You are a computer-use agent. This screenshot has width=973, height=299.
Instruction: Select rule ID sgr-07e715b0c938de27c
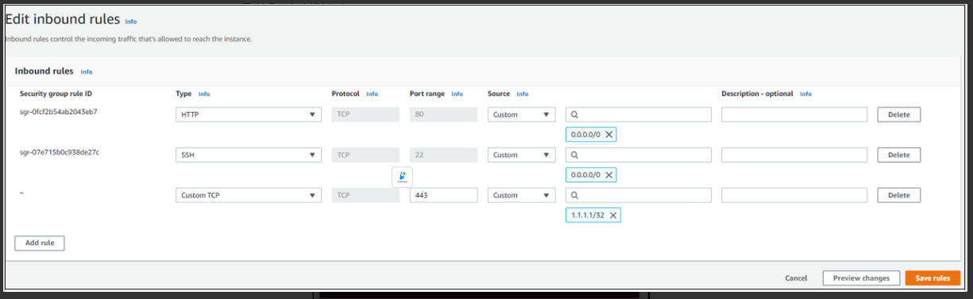click(59, 151)
